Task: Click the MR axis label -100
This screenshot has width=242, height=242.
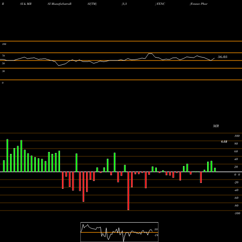Action: [237, 213]
